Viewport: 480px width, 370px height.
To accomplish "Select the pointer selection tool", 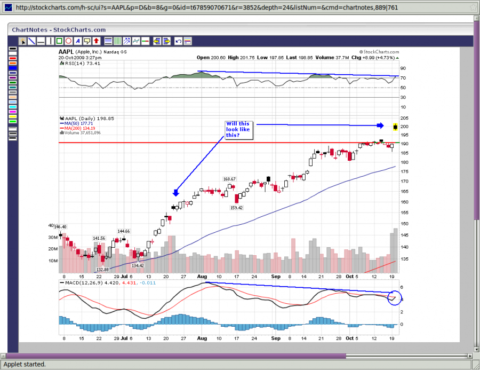I will pos(22,41).
